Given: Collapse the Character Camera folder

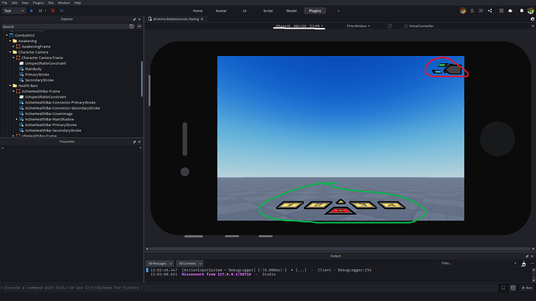Looking at the screenshot, I should point(10,52).
